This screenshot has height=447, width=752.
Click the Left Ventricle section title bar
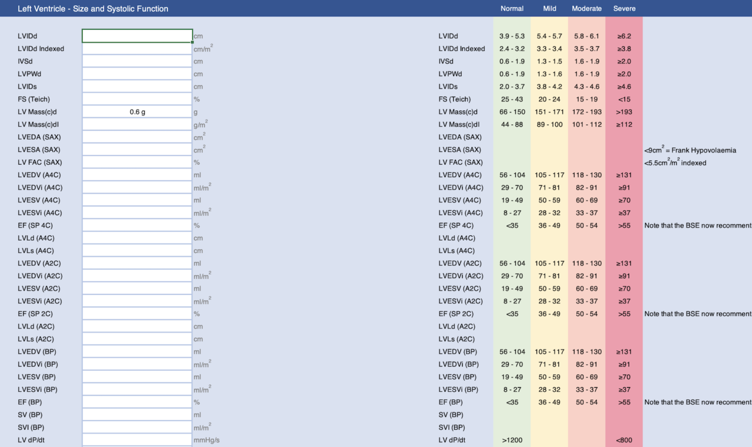click(x=93, y=9)
